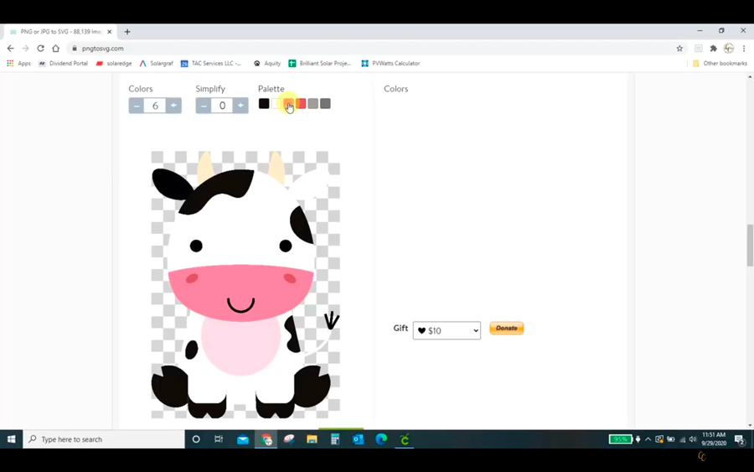This screenshot has height=472, width=754.
Task: Click the cow image preview
Action: click(x=245, y=284)
